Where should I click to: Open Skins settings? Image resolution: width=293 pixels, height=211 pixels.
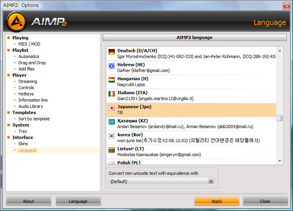tap(23, 144)
